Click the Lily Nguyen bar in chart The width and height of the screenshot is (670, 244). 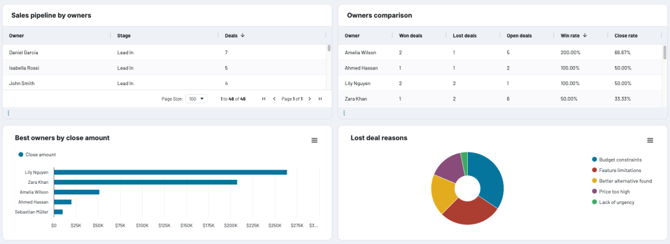(x=170, y=172)
